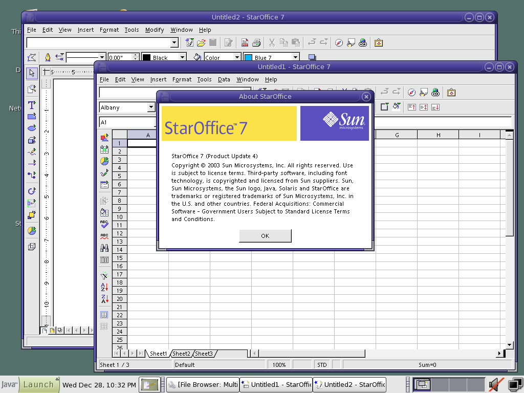Image resolution: width=524 pixels, height=393 pixels.
Task: Click the Group table icon in Untitled1 sidebar
Action: [x=104, y=315]
